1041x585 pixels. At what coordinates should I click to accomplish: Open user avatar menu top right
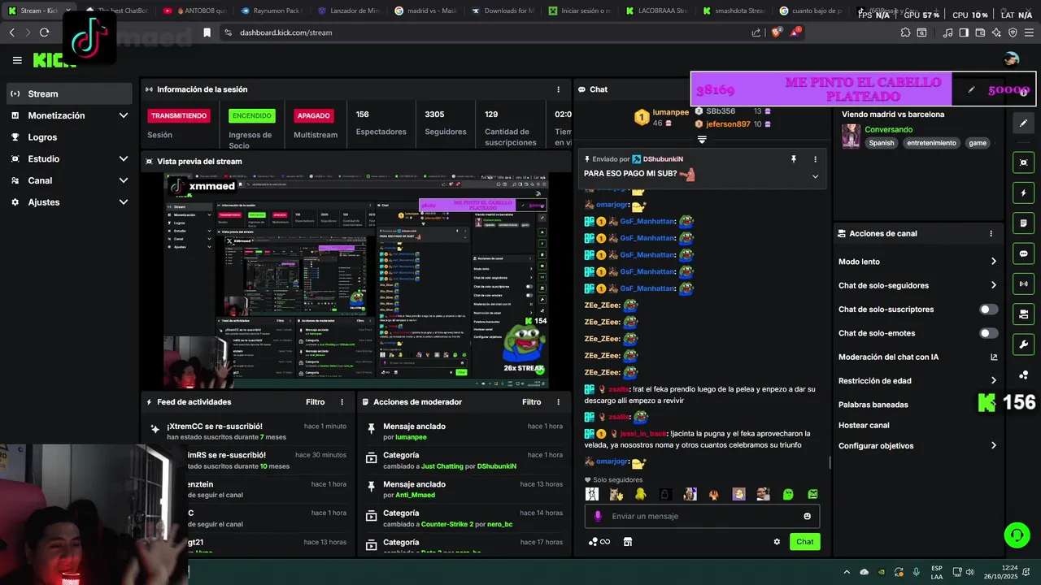[1011, 59]
